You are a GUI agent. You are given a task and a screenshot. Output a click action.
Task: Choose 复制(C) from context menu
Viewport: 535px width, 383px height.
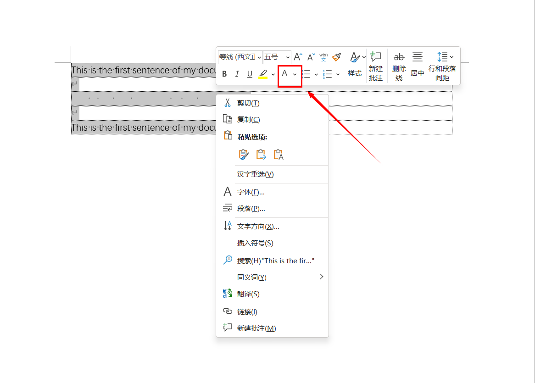(272, 119)
